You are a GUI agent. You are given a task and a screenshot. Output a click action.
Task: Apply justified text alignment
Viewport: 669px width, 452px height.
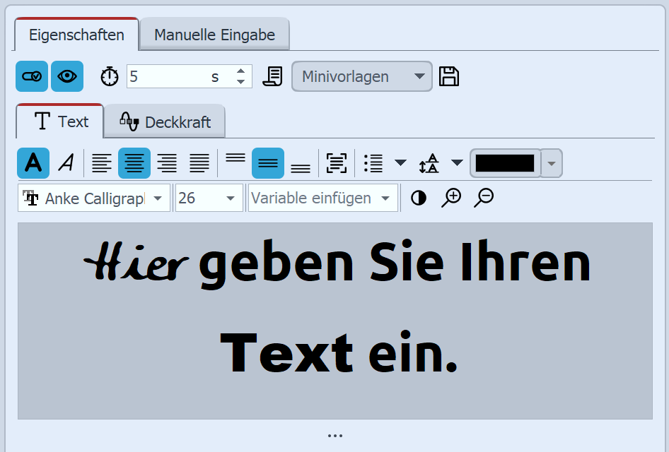pyautogui.click(x=199, y=163)
